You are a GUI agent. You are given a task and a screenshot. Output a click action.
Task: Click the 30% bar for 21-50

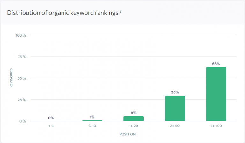(175, 108)
